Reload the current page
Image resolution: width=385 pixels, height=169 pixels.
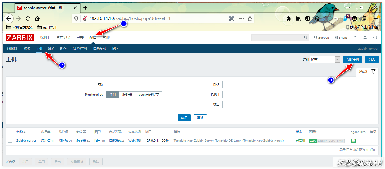28,18
